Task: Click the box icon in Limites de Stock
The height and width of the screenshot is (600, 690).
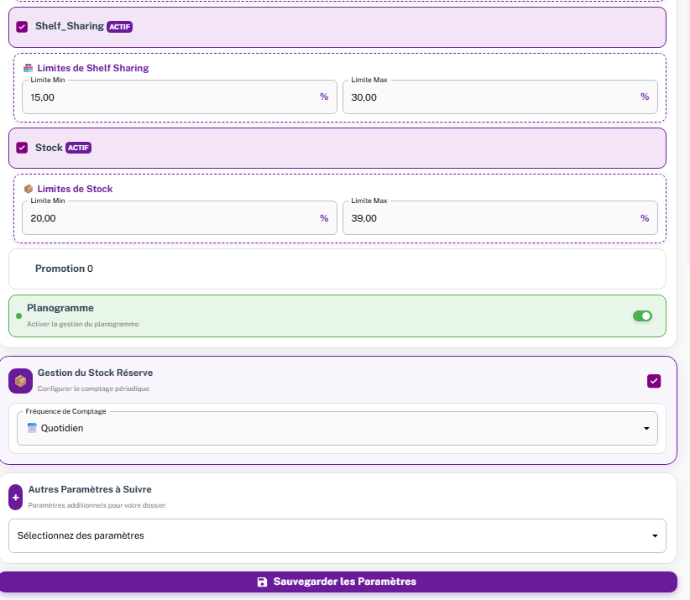Action: tap(28, 189)
